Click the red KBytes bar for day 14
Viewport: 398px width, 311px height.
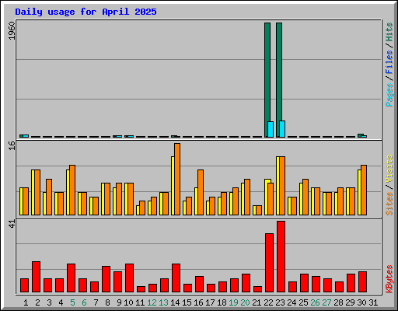pyautogui.click(x=176, y=278)
